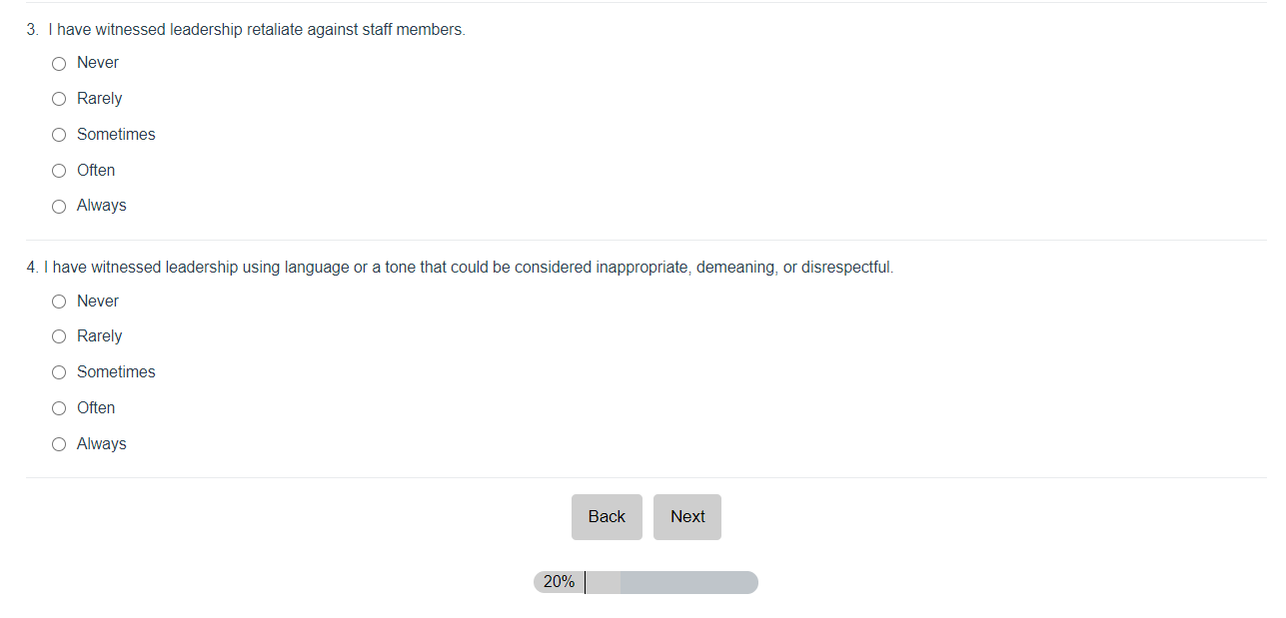The height and width of the screenshot is (618, 1286).
Task: Mark 'Often' under question 3
Action: [59, 171]
